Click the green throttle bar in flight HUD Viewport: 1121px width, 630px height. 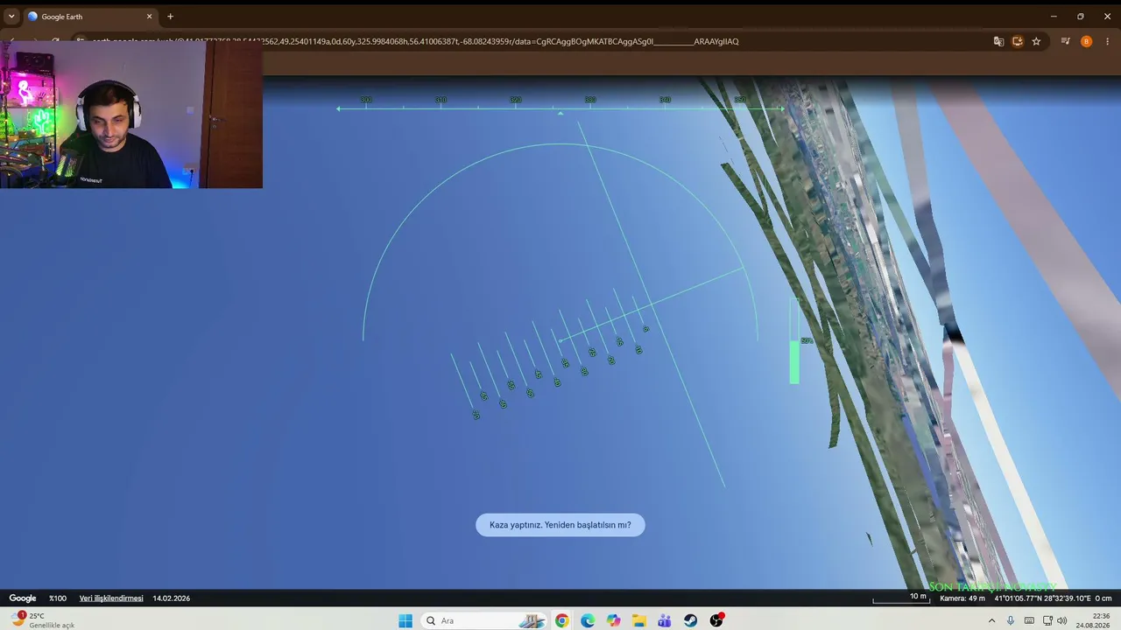click(x=794, y=361)
